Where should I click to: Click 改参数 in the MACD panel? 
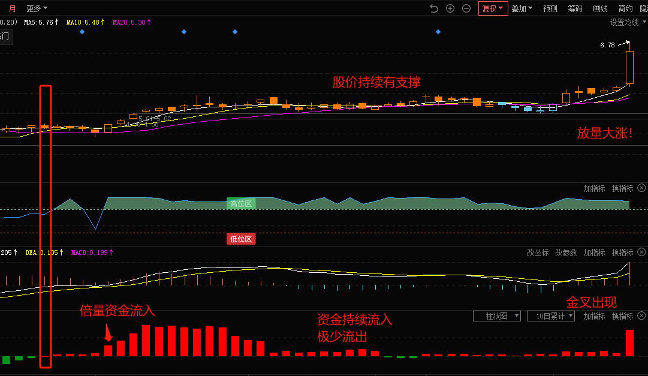566,252
